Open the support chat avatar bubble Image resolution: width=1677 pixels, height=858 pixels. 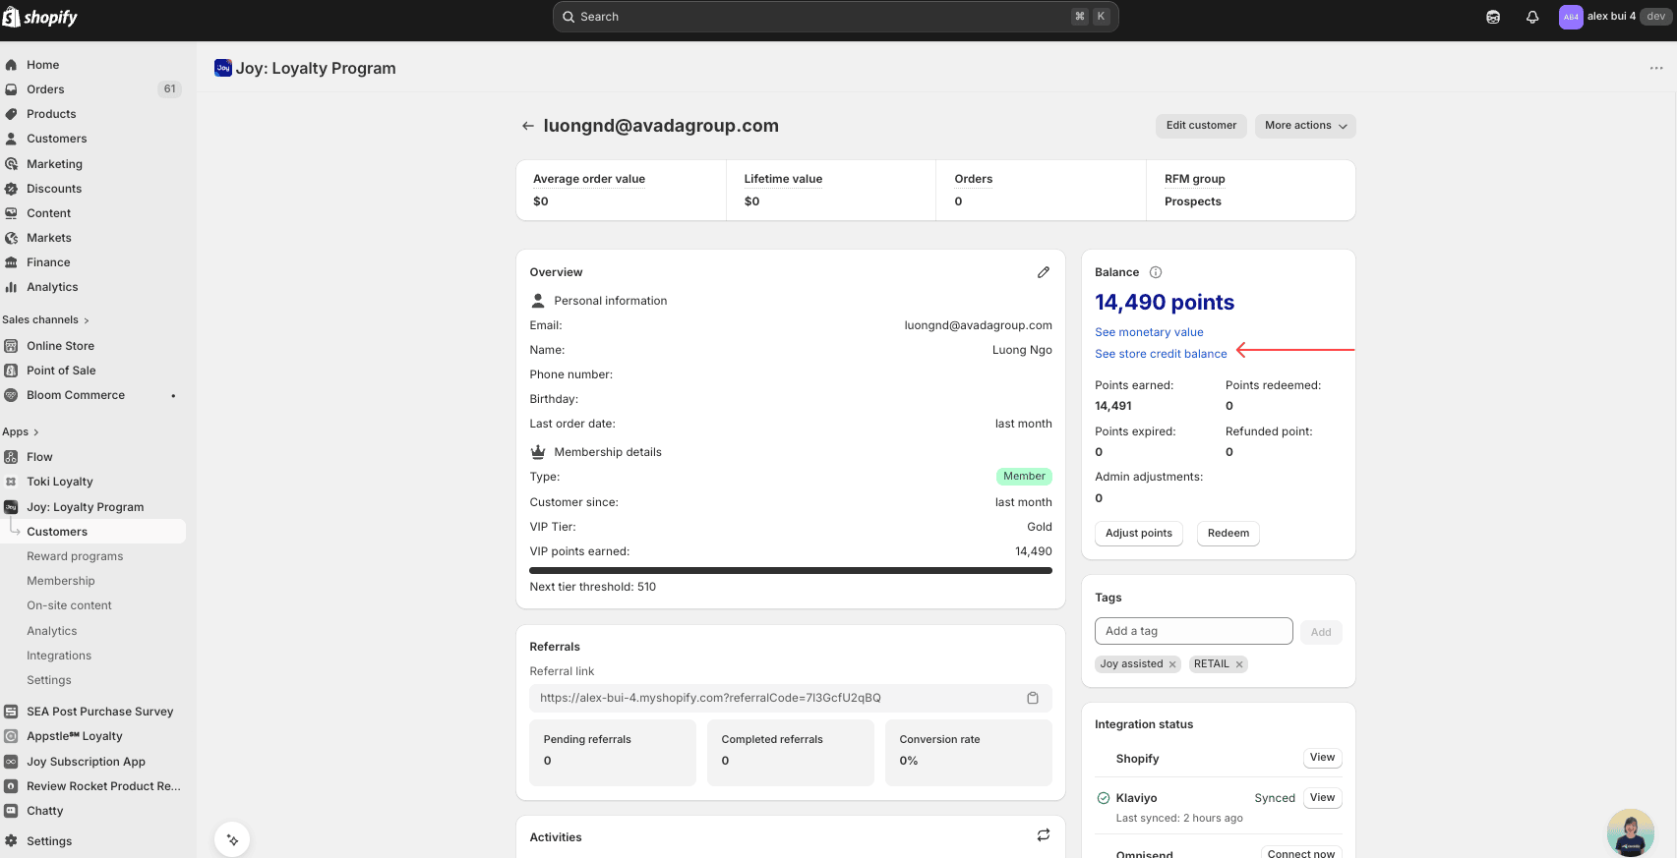pos(1631,832)
